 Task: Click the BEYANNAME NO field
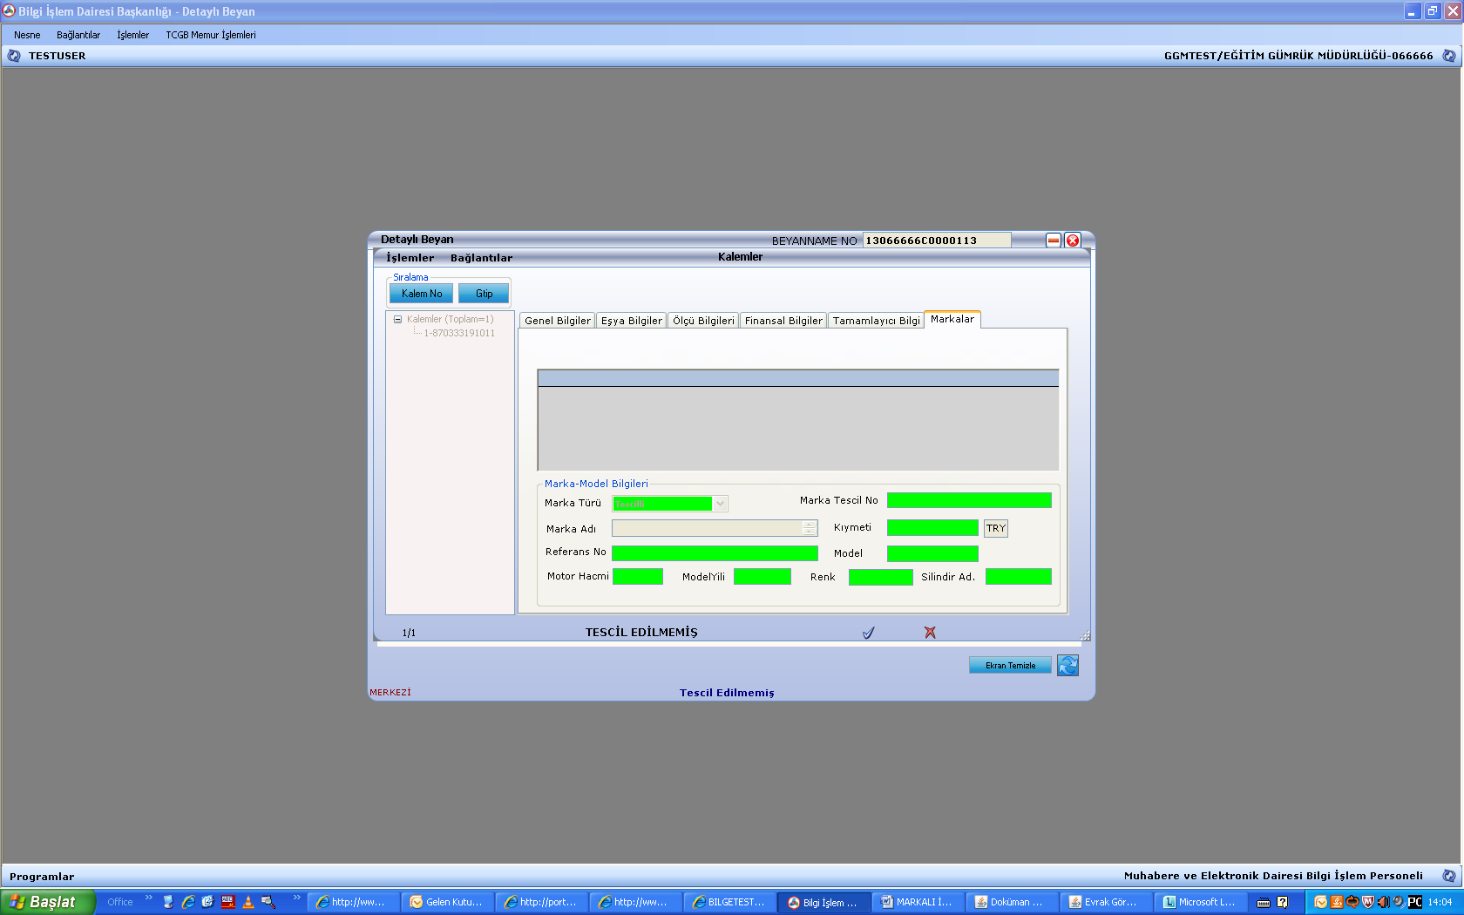(937, 241)
